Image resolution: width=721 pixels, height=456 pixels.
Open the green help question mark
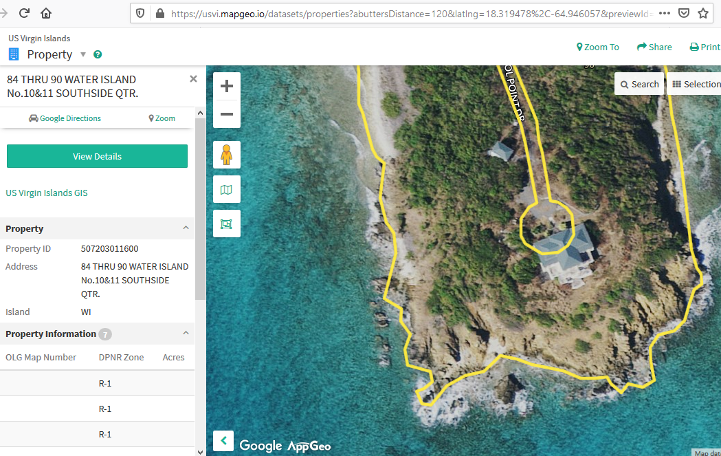point(98,54)
